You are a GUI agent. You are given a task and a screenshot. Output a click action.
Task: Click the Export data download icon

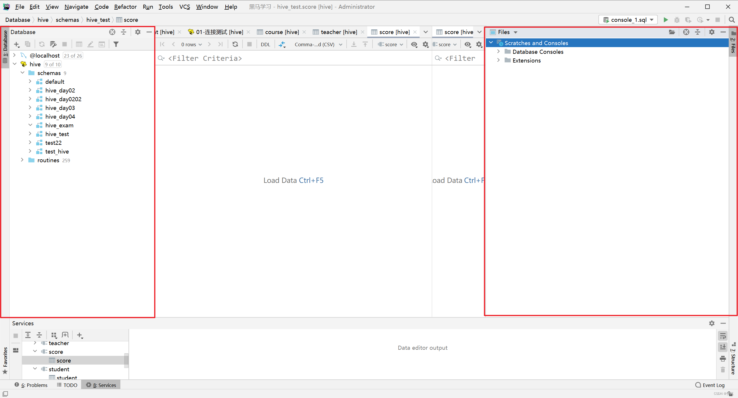(354, 44)
